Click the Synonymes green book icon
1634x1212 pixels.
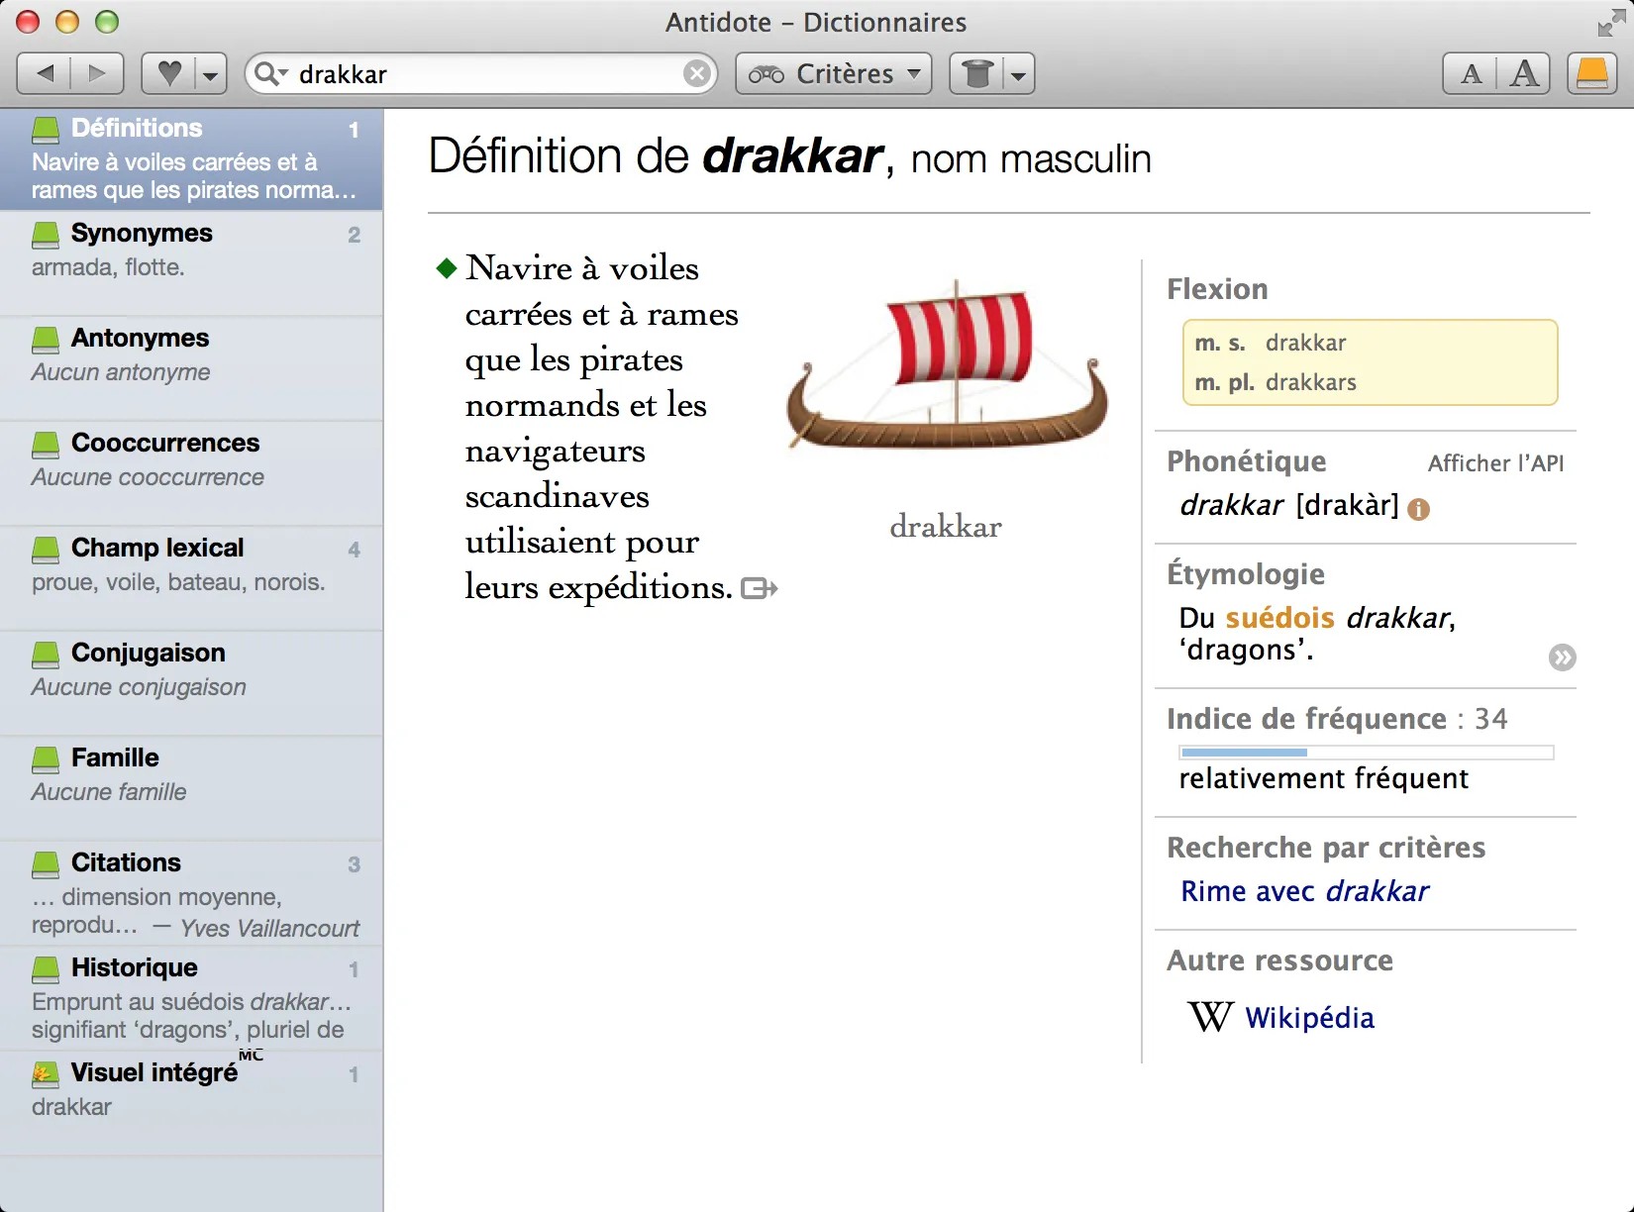pyautogui.click(x=46, y=235)
